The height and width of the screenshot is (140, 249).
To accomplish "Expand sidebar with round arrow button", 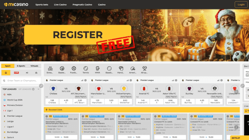I will [41, 86].
